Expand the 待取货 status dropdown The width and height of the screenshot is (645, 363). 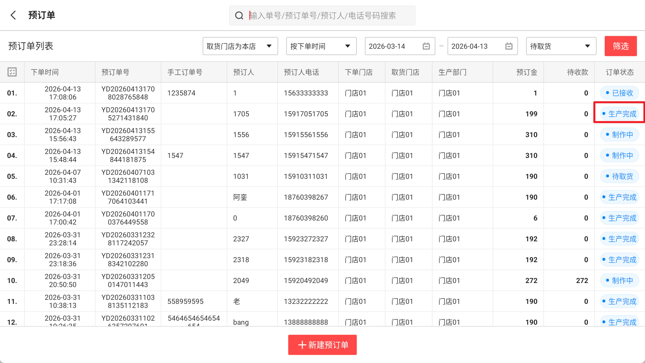click(561, 46)
